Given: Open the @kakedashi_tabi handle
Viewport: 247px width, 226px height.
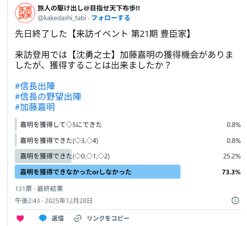Looking at the screenshot, I should (62, 18).
